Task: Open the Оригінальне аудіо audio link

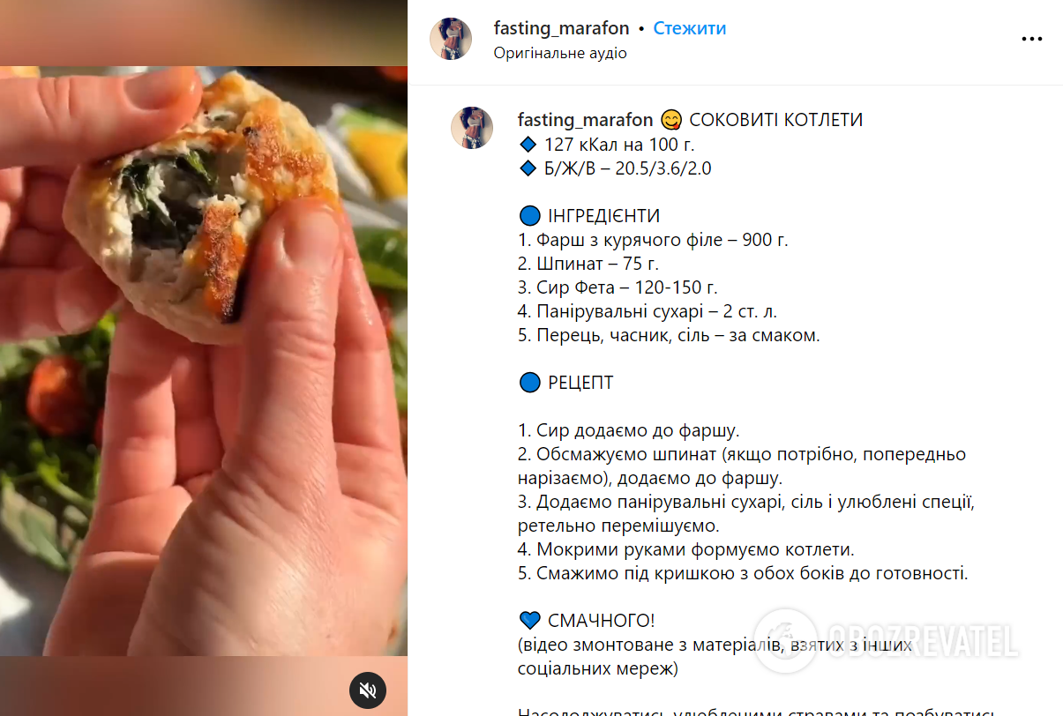Action: (560, 53)
